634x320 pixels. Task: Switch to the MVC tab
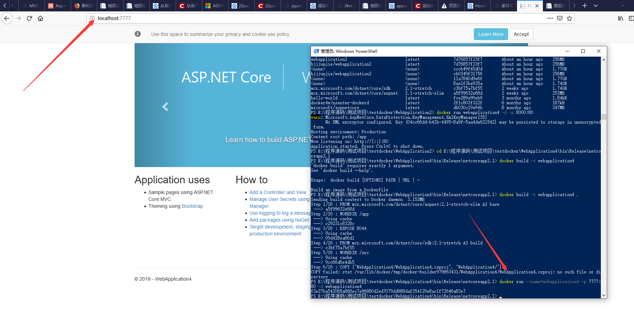click(x=31, y=6)
